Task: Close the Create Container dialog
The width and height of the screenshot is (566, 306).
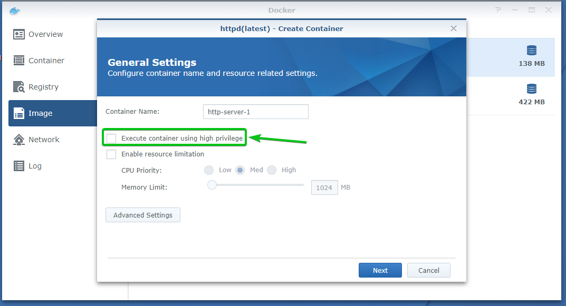Action: pyautogui.click(x=453, y=28)
